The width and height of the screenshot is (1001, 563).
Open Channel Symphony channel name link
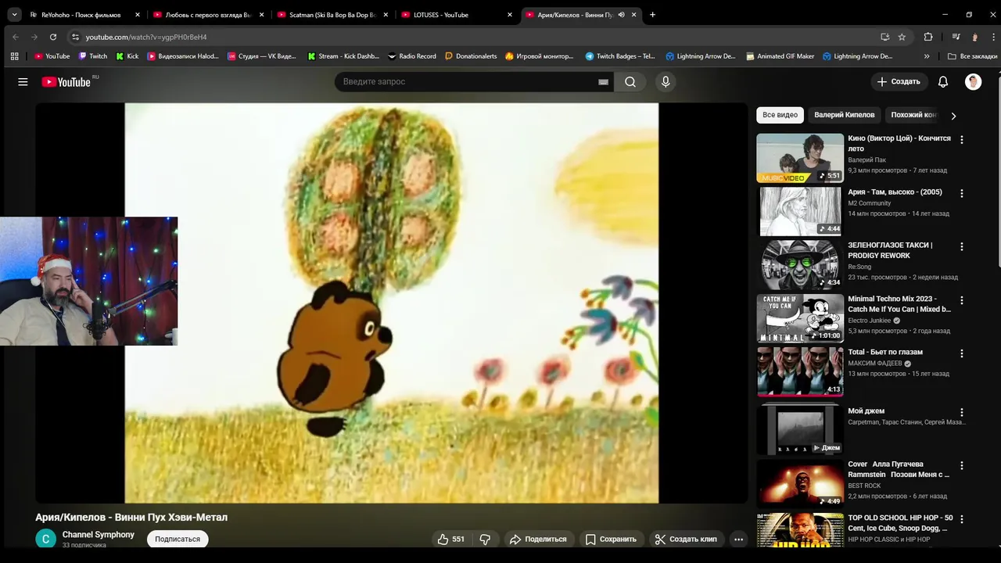99,535
